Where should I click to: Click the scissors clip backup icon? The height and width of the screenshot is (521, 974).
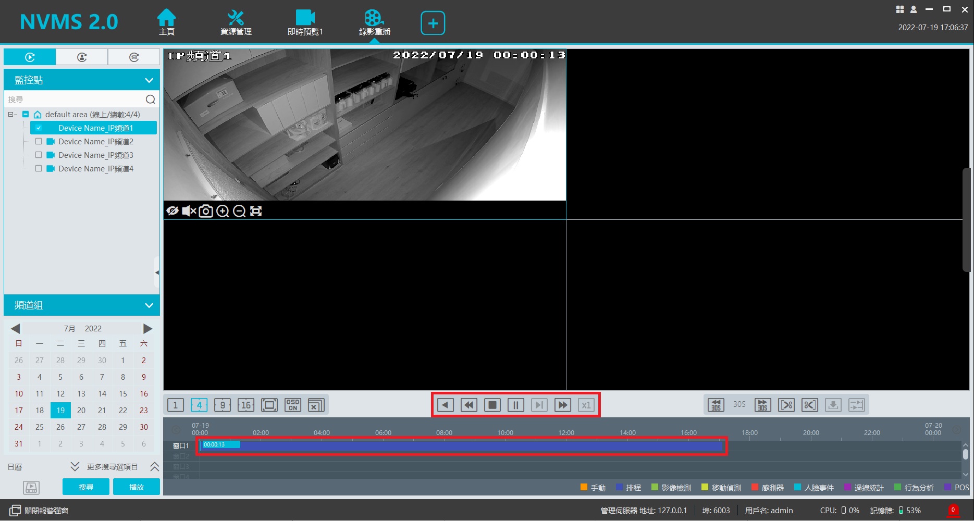(810, 405)
